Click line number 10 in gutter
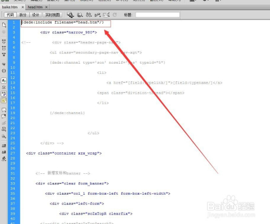This screenshot has height=224, width=270. click(x=13, y=68)
